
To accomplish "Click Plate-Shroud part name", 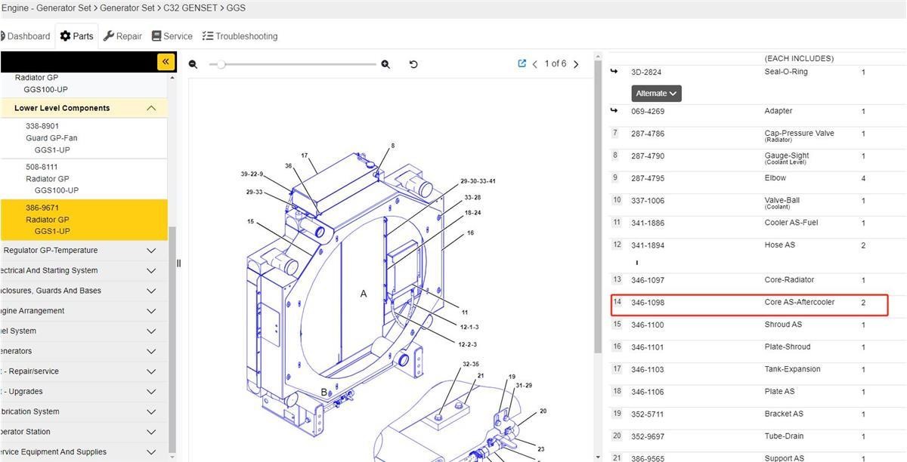I will pyautogui.click(x=787, y=347).
